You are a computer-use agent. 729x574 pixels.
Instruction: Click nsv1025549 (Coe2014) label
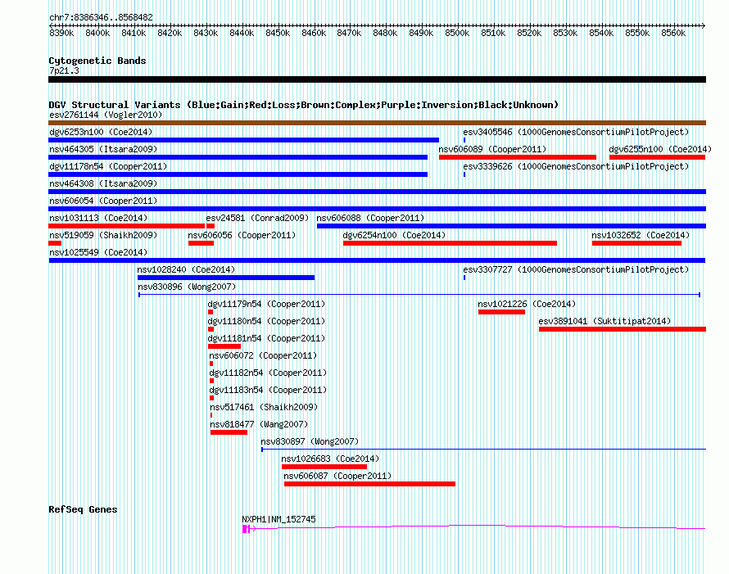click(98, 252)
